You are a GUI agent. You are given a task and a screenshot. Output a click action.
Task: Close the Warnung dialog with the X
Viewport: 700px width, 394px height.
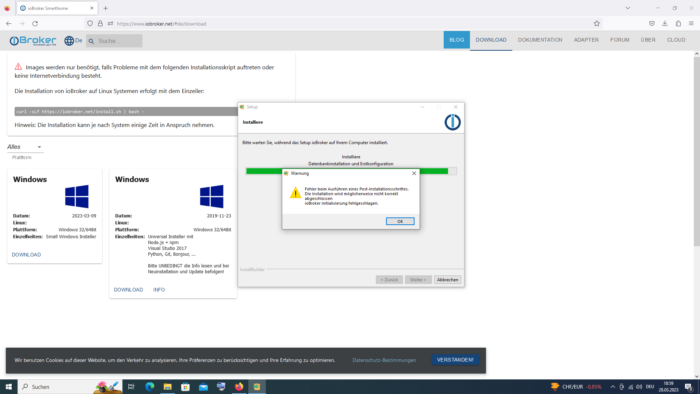pyautogui.click(x=414, y=173)
